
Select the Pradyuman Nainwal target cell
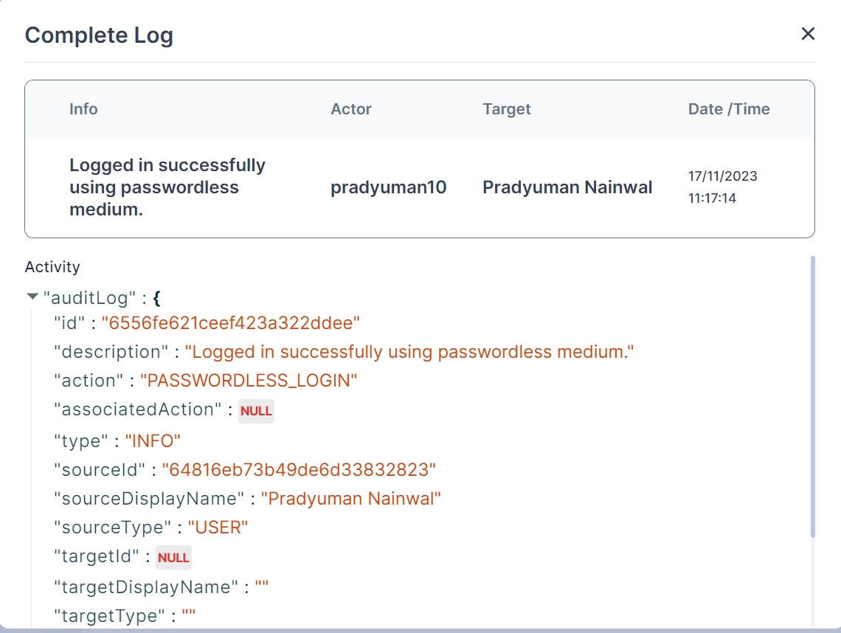coord(567,187)
